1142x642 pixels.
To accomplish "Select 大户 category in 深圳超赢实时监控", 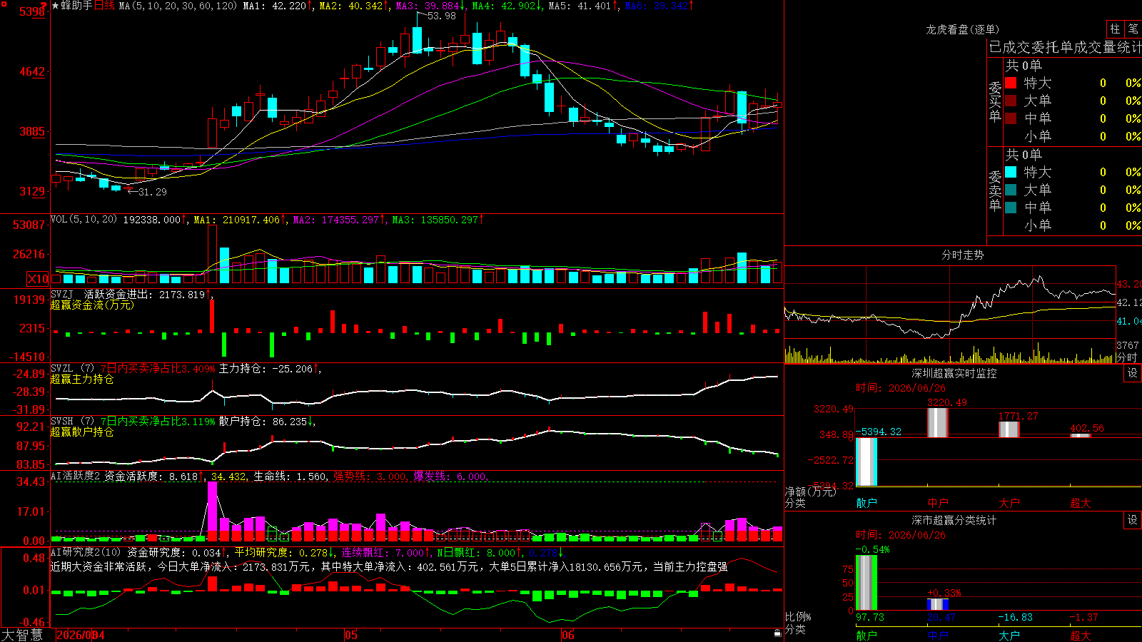I will [1009, 503].
